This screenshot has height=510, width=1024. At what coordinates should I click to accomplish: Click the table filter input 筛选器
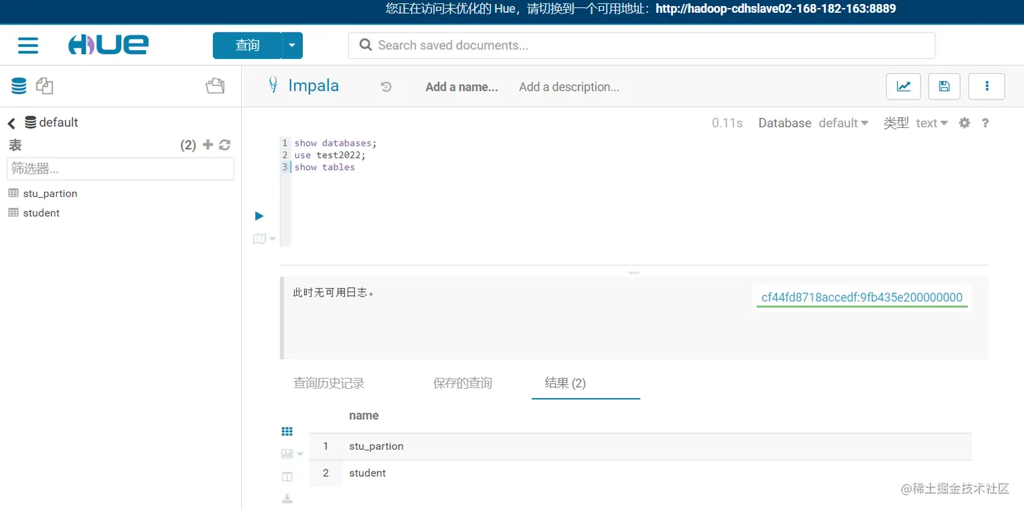tap(121, 169)
